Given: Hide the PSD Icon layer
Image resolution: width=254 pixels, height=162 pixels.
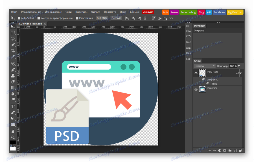Looking at the screenshot, I should click(x=196, y=73).
